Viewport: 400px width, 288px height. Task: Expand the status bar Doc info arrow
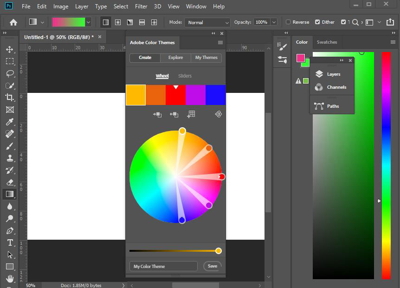coord(123,286)
